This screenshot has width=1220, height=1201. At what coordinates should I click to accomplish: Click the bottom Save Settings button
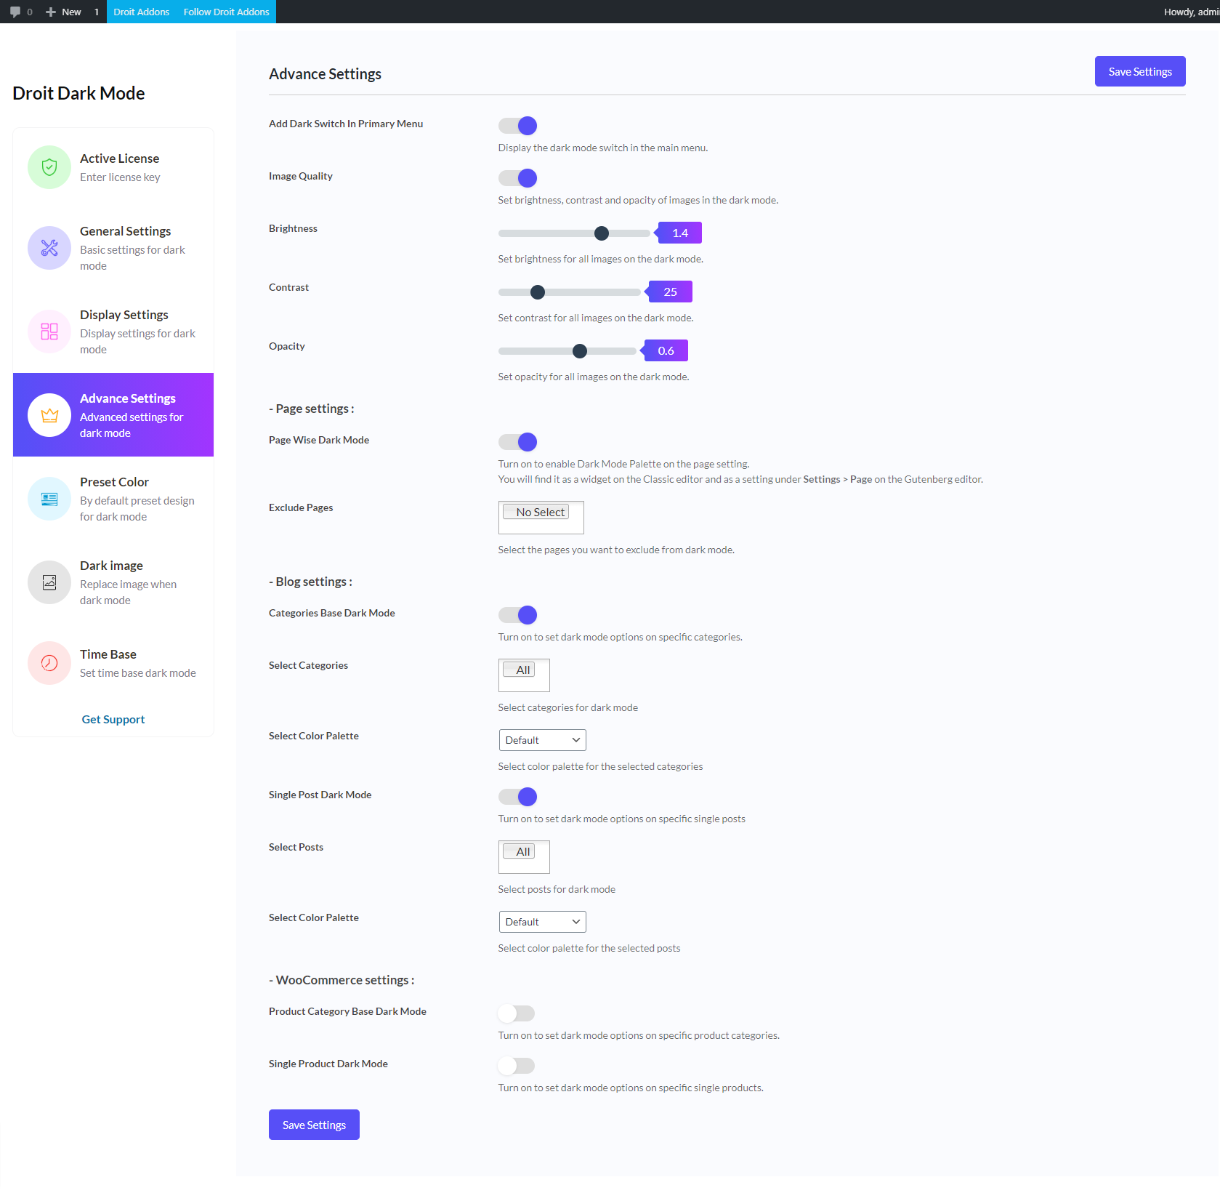coord(314,1125)
